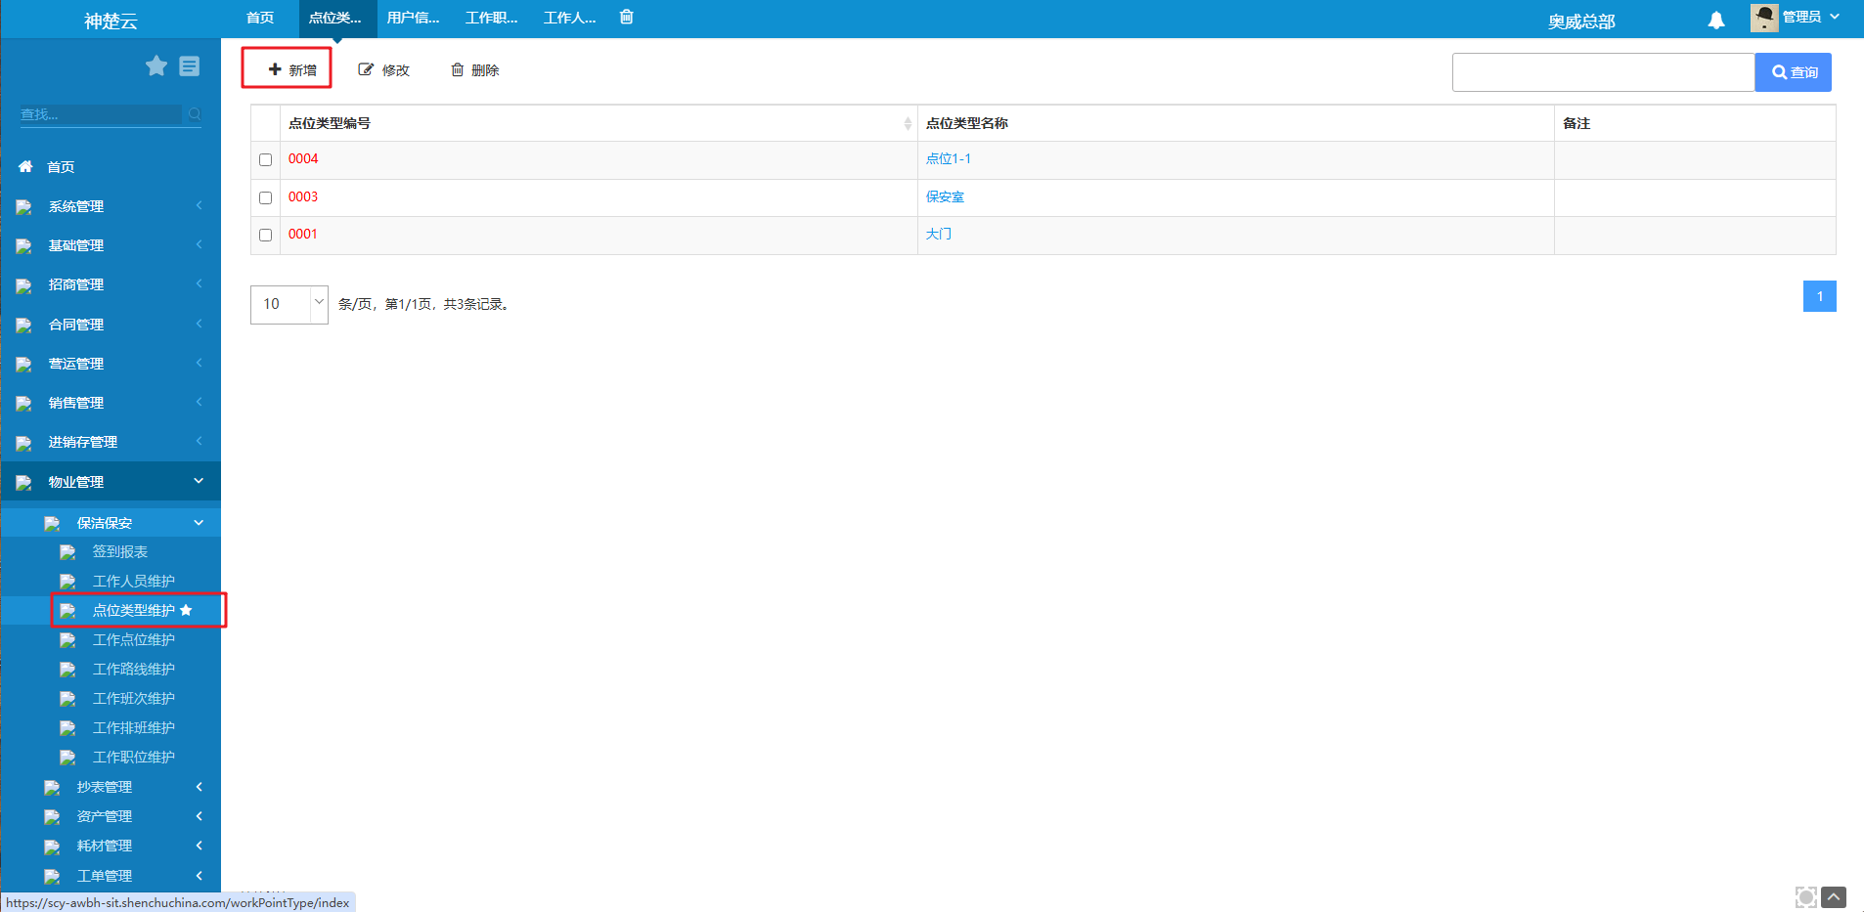Click the trash icon in tab bar
This screenshot has width=1864, height=912.
[x=626, y=17]
